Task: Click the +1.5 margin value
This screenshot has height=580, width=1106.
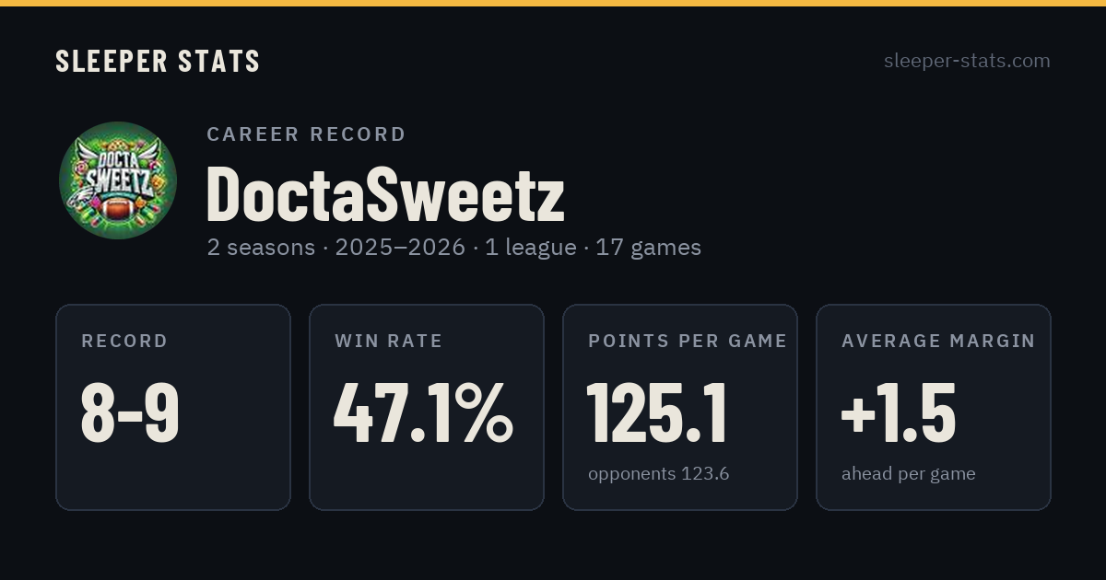Action: coord(899,413)
